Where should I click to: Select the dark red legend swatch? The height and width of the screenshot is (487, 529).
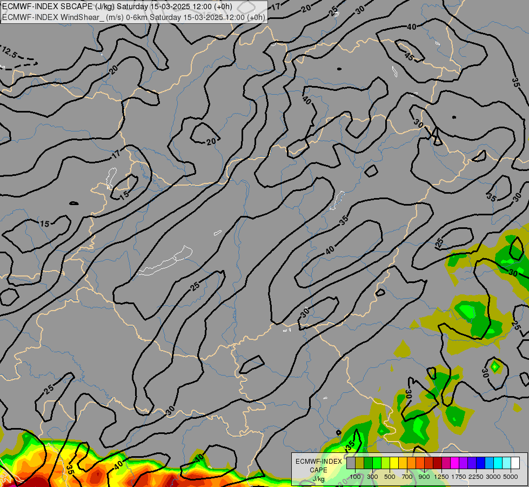[x=438, y=463]
